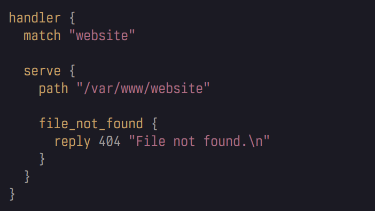This screenshot has height=211, width=375.
Task: Click closing brace of file_not_found block
Action: pos(42,159)
